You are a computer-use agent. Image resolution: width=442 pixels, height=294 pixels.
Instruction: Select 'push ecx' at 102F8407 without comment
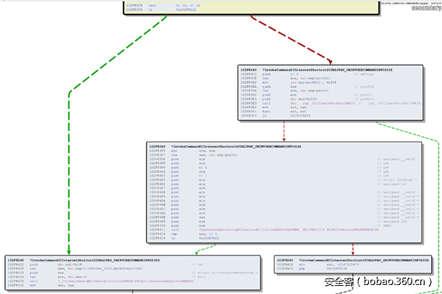(177, 188)
